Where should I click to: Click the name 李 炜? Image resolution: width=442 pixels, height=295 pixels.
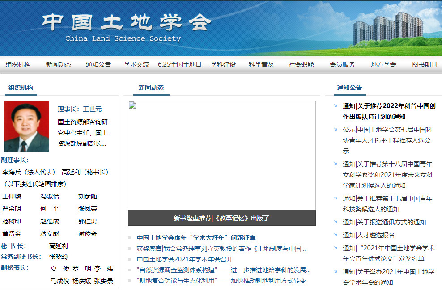(104, 269)
